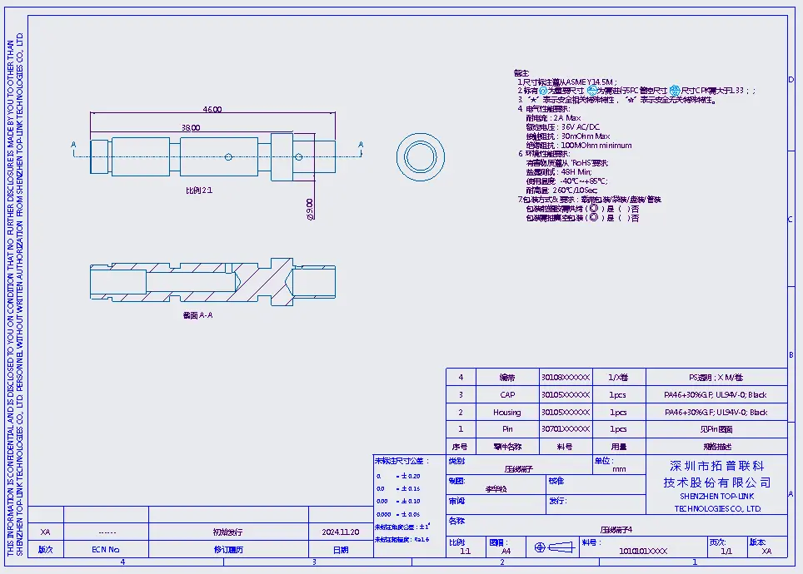Image resolution: width=803 pixels, height=574 pixels.
Task: Click the CAP row part name cell
Action: (x=506, y=395)
